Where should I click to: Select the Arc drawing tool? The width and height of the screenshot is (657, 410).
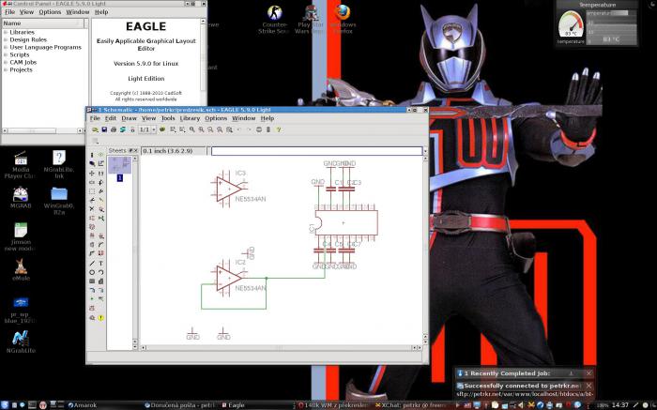coord(101,272)
